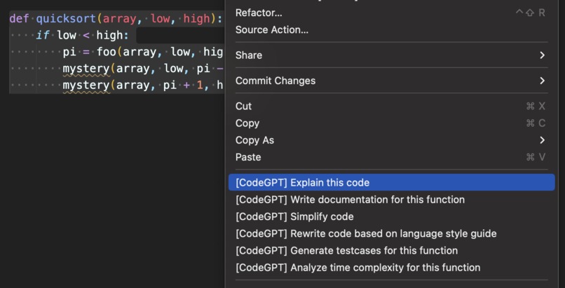This screenshot has height=288, width=565.
Task: Click the ⌘X shortcut hint beside Cut
Action: click(x=536, y=107)
